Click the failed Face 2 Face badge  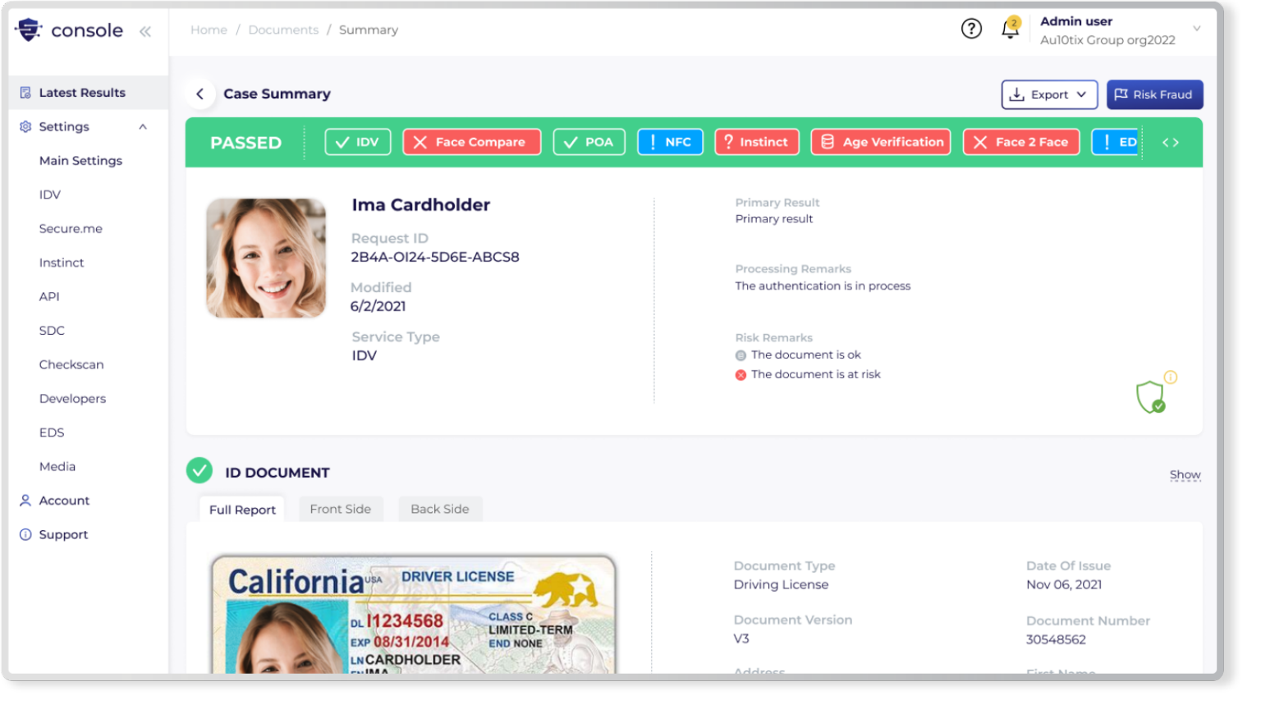(x=1020, y=141)
